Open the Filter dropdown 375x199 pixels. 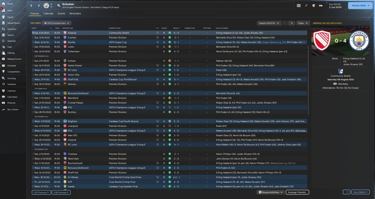pyautogui.click(x=303, y=23)
